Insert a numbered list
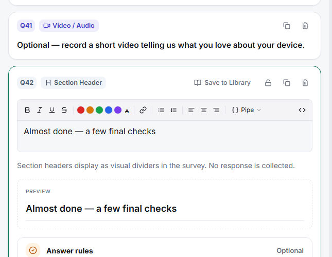This screenshot has height=257, width=332. click(173, 110)
